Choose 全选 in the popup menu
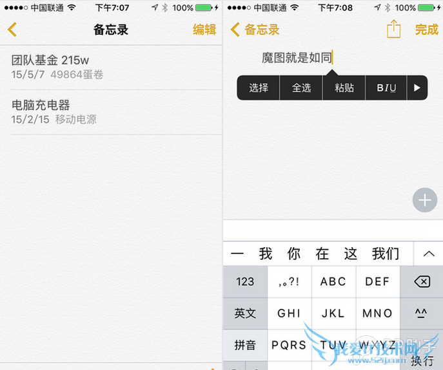Screen dimensions: 443x370 (x=301, y=88)
